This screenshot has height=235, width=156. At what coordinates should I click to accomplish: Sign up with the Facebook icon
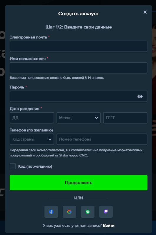51,212
